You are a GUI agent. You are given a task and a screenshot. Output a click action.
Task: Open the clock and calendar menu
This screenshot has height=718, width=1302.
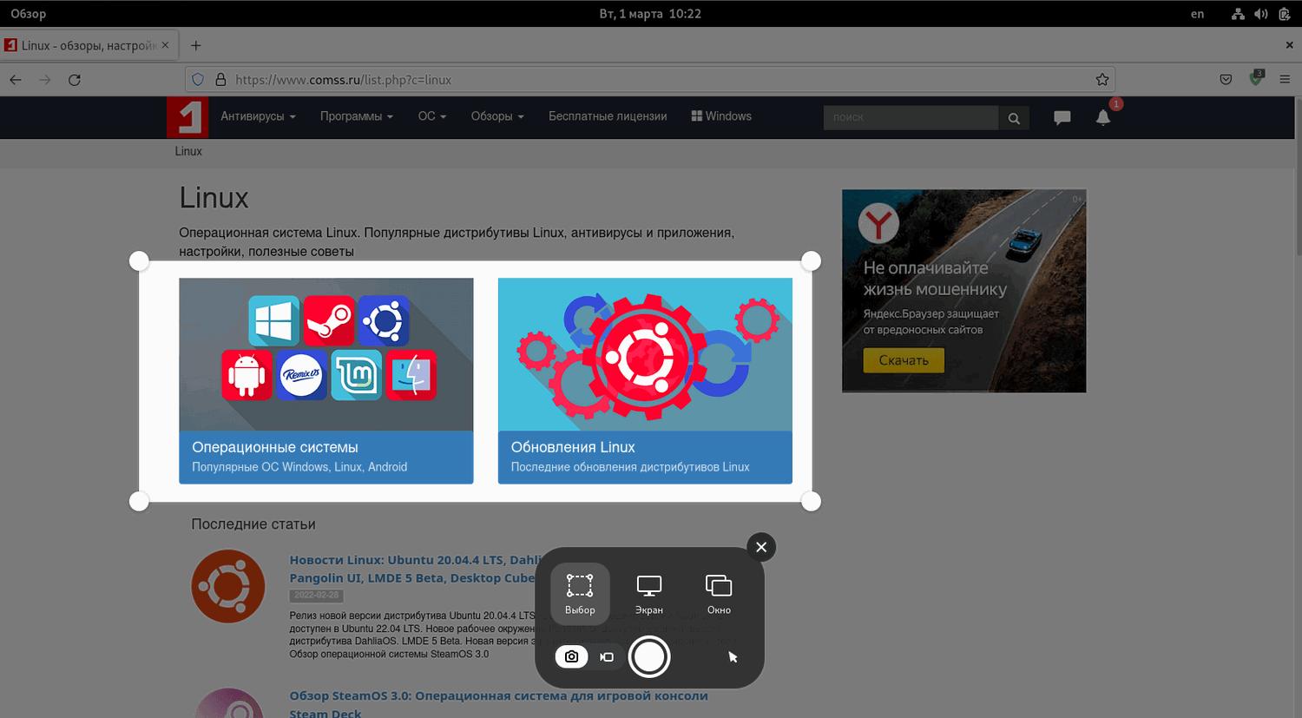click(x=650, y=14)
